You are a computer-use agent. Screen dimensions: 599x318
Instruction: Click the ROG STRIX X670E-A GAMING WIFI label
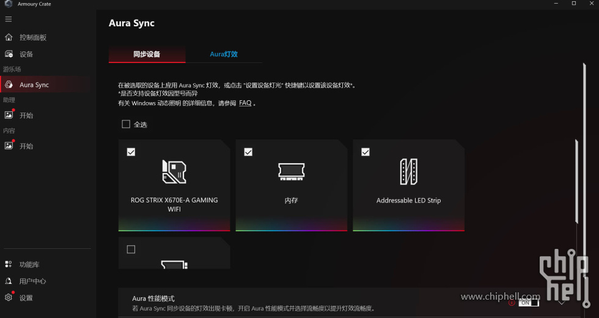174,204
